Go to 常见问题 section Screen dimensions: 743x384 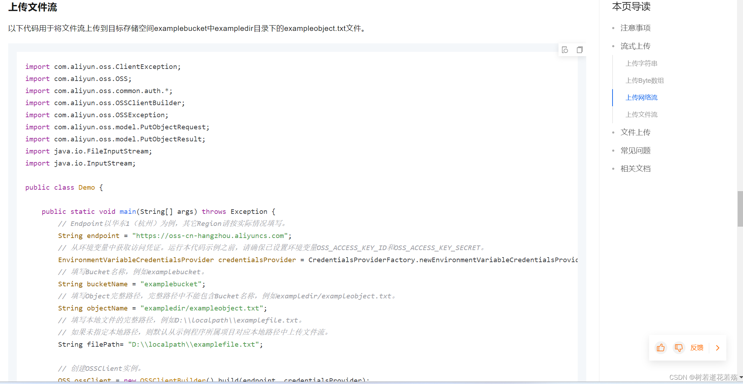tap(635, 150)
